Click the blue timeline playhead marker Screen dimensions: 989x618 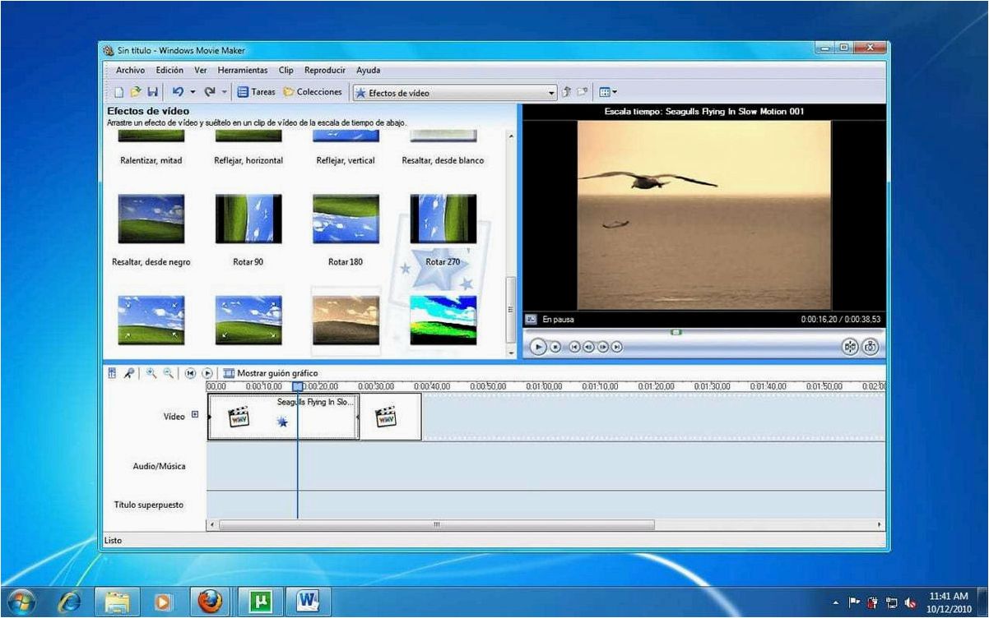pyautogui.click(x=298, y=387)
